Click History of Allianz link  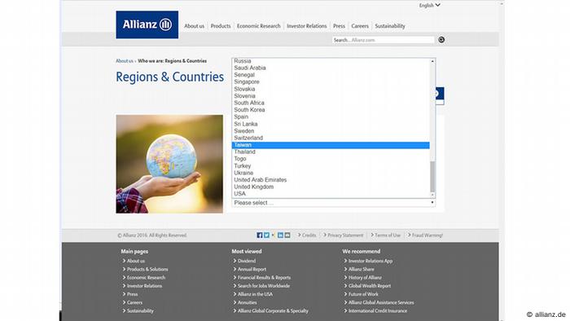point(365,278)
